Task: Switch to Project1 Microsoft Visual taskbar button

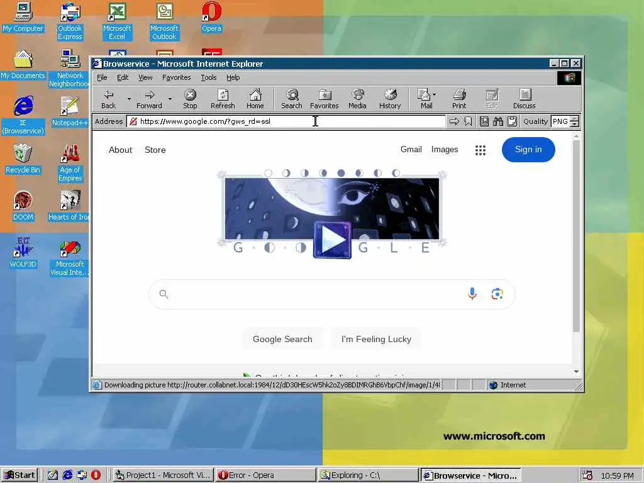Action: 163,475
